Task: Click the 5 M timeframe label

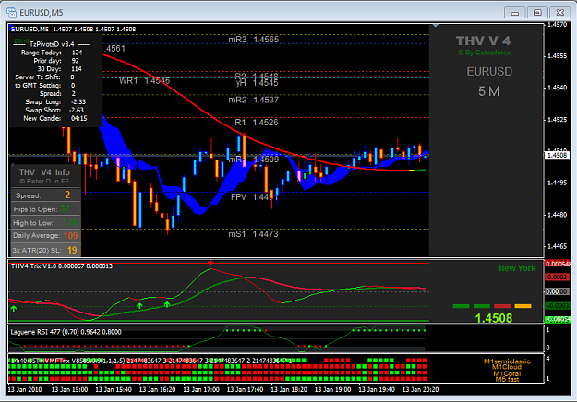Action: click(x=488, y=91)
